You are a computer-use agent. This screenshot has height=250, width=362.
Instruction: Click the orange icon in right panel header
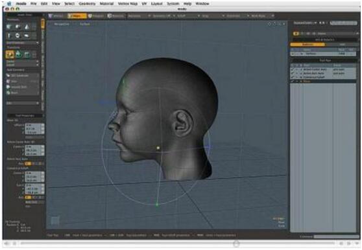coord(296,34)
